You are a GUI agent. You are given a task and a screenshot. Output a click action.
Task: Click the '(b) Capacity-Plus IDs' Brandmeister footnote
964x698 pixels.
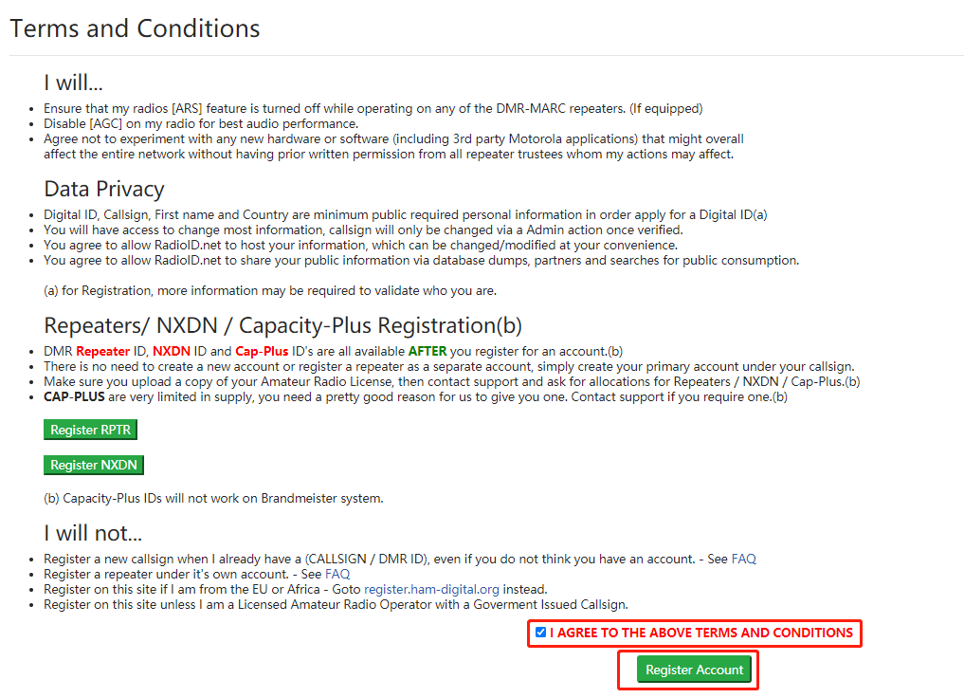pos(213,498)
